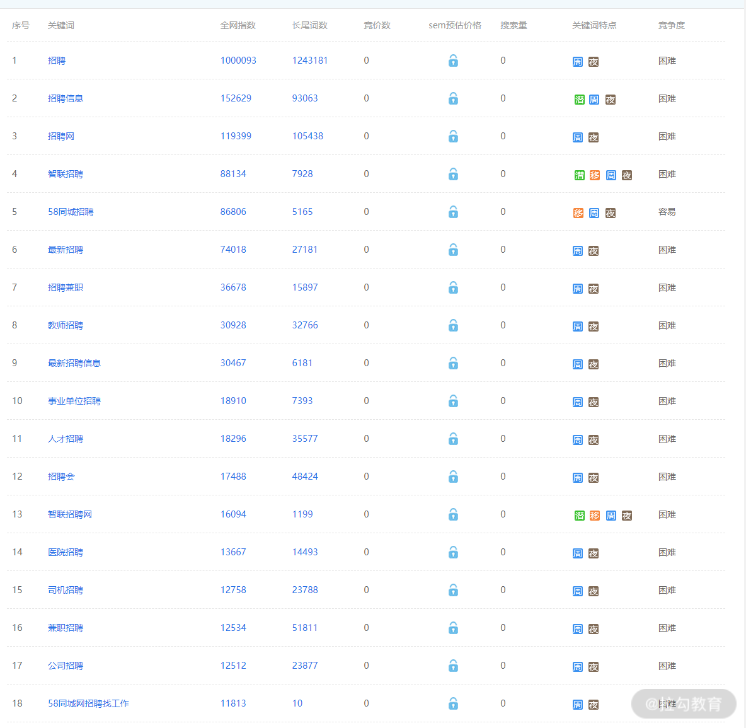Click the 困难 difficulty in the 招聘 row
The width and height of the screenshot is (746, 728).
point(667,61)
